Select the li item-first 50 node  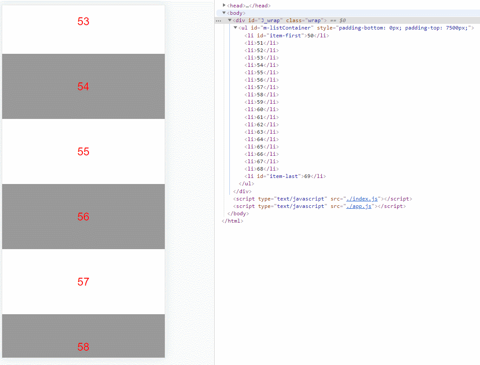point(287,36)
